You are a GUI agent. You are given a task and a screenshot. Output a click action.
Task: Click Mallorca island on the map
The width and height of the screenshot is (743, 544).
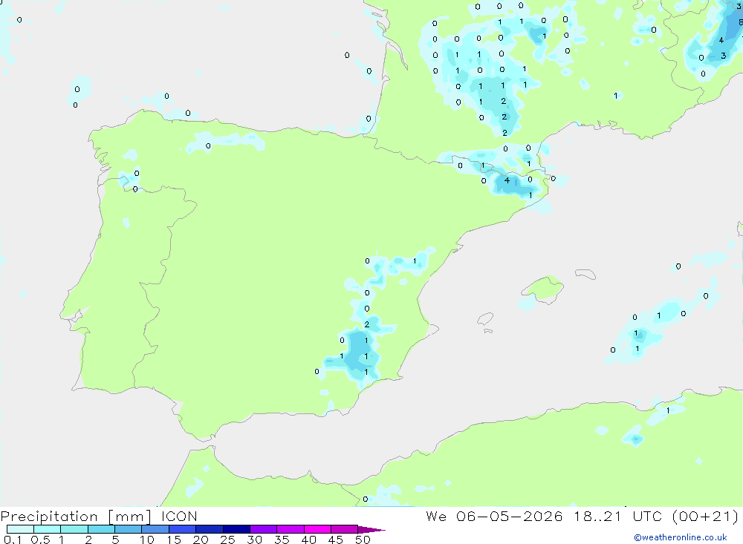(x=543, y=289)
